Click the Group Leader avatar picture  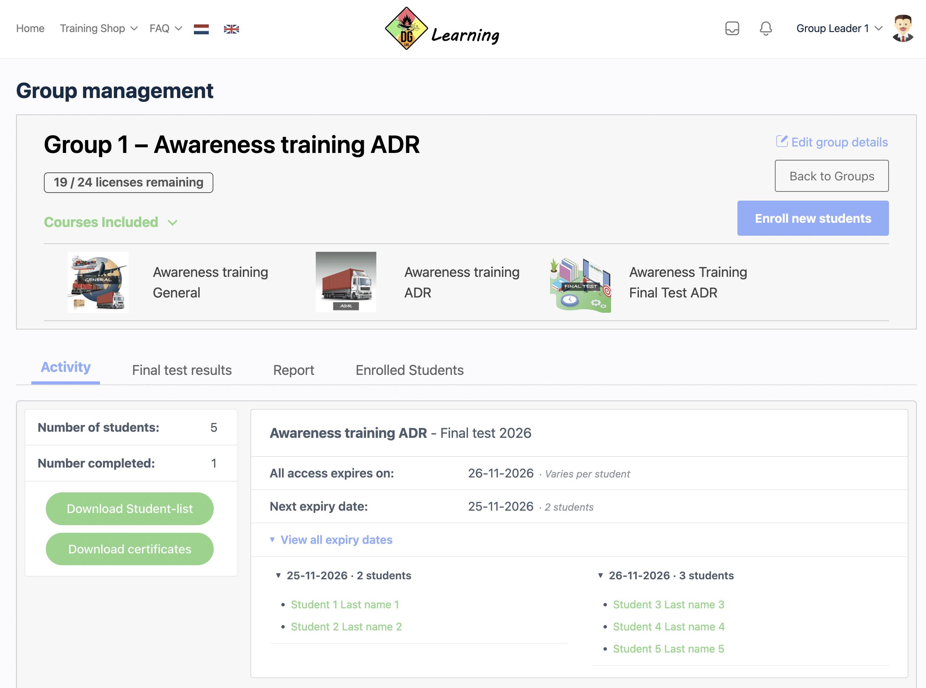pyautogui.click(x=903, y=28)
